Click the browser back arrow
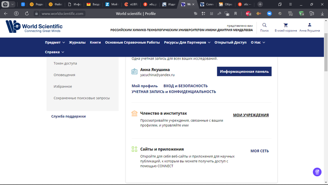 point(6,13)
